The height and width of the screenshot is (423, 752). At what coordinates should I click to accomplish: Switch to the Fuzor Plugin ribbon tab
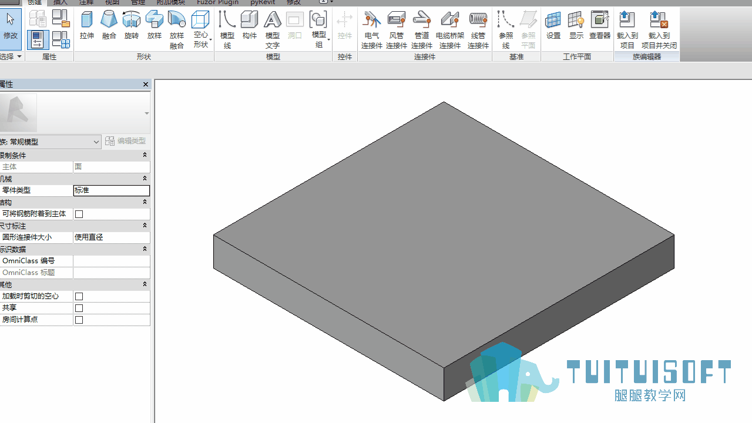[217, 2]
